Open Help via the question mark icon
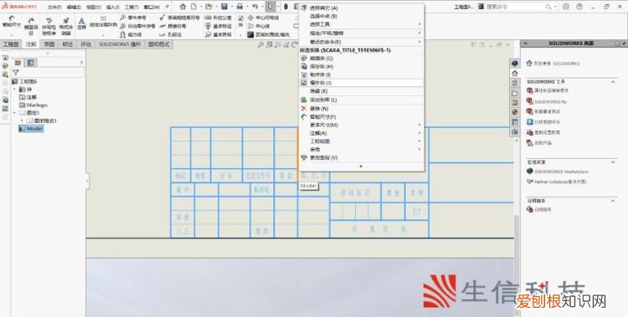The height and width of the screenshot is (317, 628). (579, 7)
